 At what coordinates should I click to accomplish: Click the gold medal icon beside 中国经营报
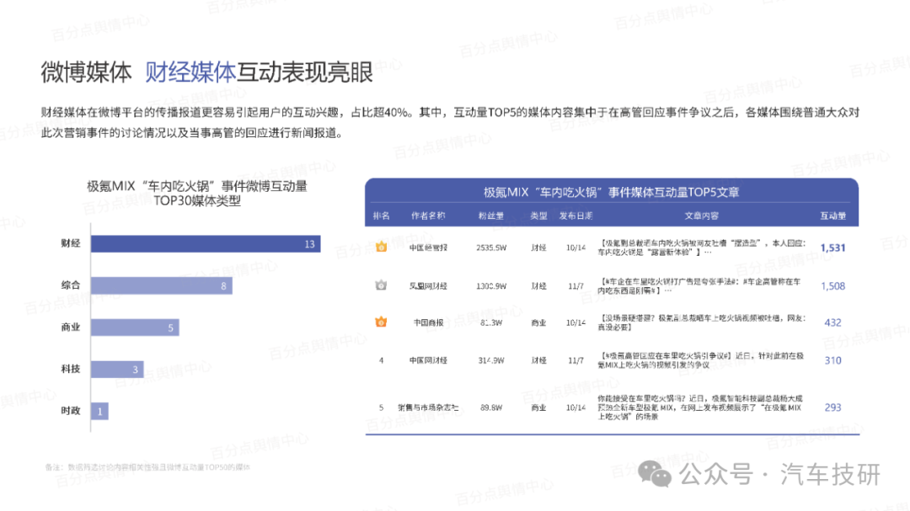click(x=382, y=248)
